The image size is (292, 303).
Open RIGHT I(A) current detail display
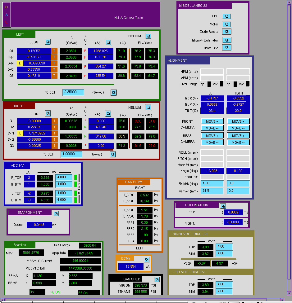pyautogui.click(x=108, y=114)
